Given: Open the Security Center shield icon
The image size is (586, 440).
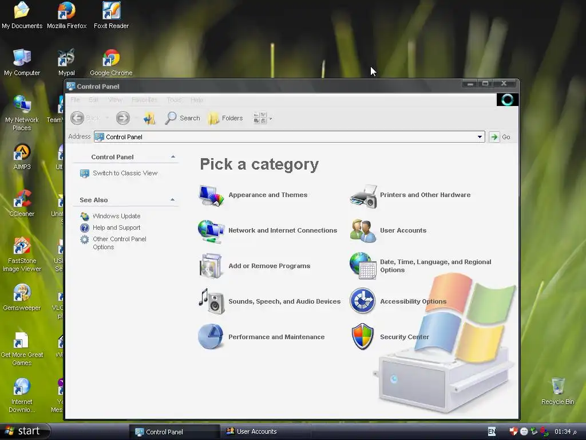Looking at the screenshot, I should 362,337.
